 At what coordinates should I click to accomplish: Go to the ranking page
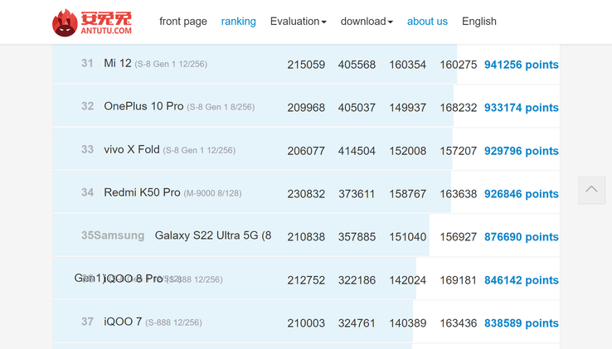tap(239, 22)
